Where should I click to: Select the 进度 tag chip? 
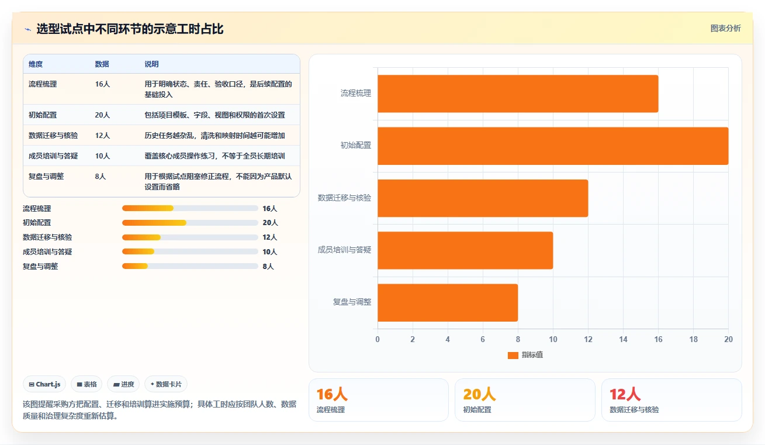click(123, 384)
